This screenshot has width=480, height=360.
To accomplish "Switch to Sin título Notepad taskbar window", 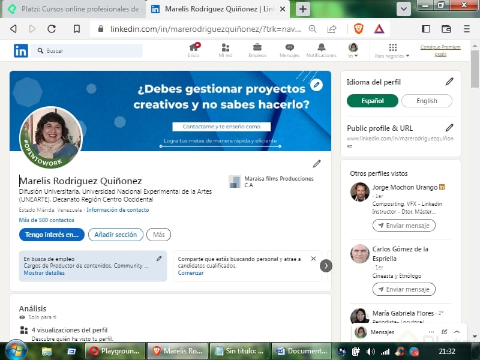I will point(239,351).
